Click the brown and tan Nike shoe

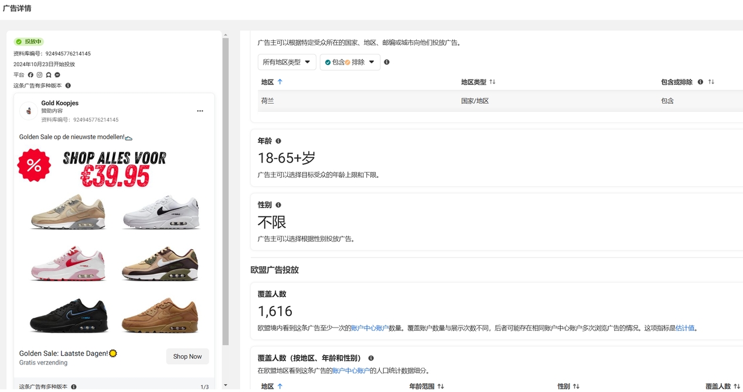point(161,263)
